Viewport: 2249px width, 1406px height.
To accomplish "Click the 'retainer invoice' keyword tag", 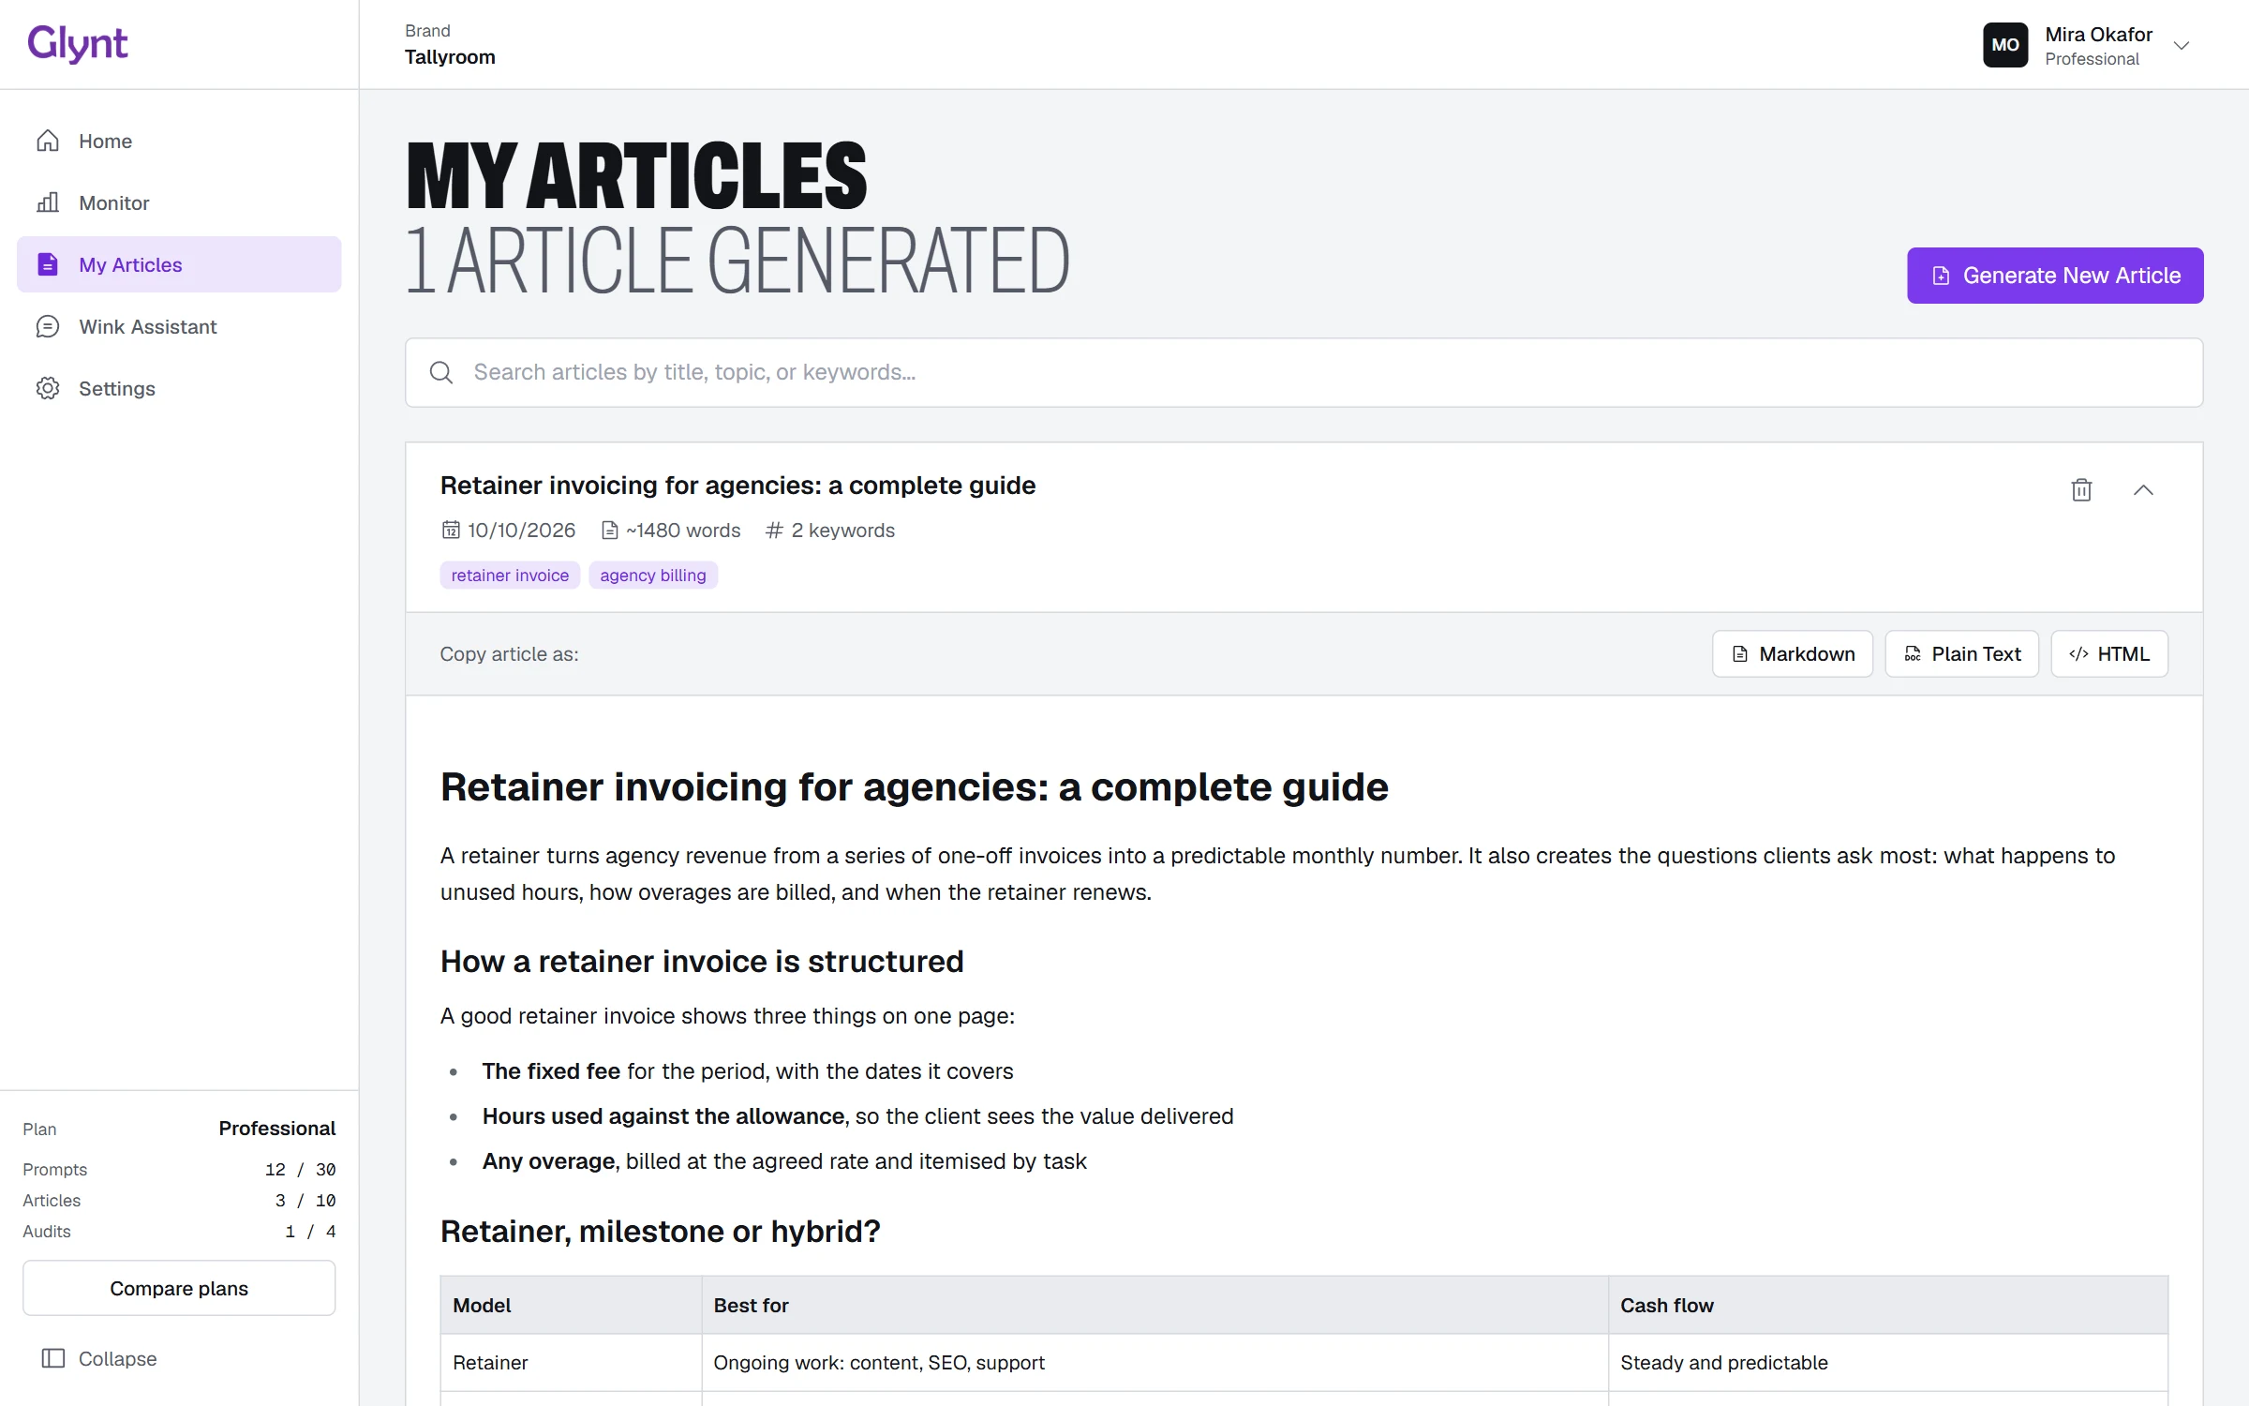I will [x=510, y=575].
